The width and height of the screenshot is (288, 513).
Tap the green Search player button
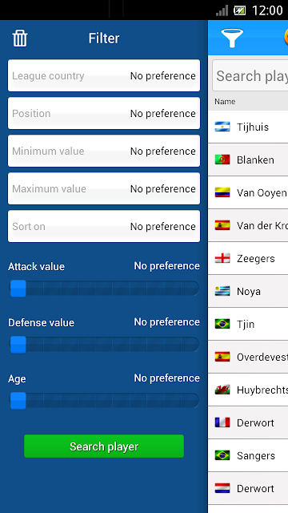(x=104, y=446)
